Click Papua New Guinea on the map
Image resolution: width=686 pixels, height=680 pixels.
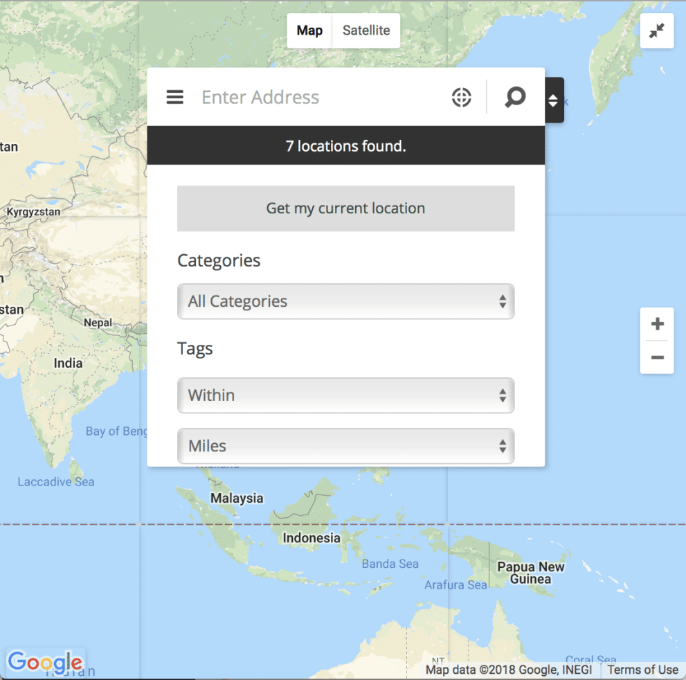pyautogui.click(x=530, y=573)
